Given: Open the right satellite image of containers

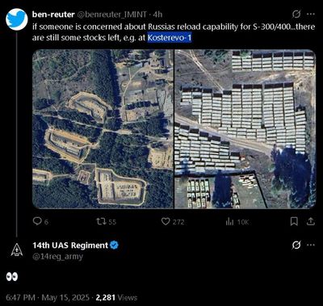Looking at the screenshot, I should (x=245, y=129).
